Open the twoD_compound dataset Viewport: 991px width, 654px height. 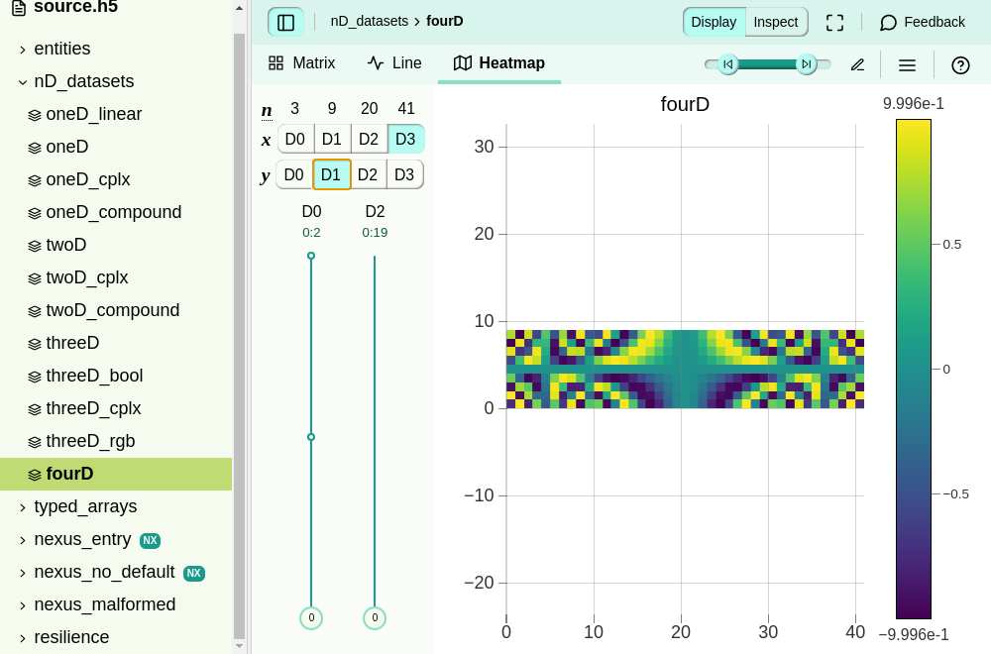click(x=116, y=310)
